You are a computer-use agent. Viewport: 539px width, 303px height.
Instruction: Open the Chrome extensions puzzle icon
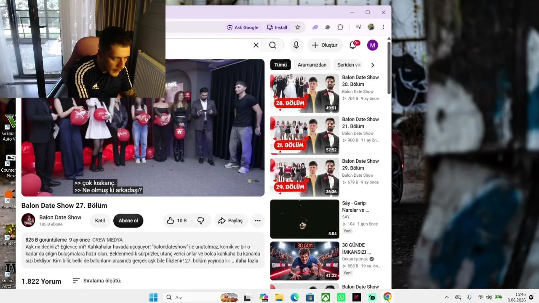click(340, 27)
